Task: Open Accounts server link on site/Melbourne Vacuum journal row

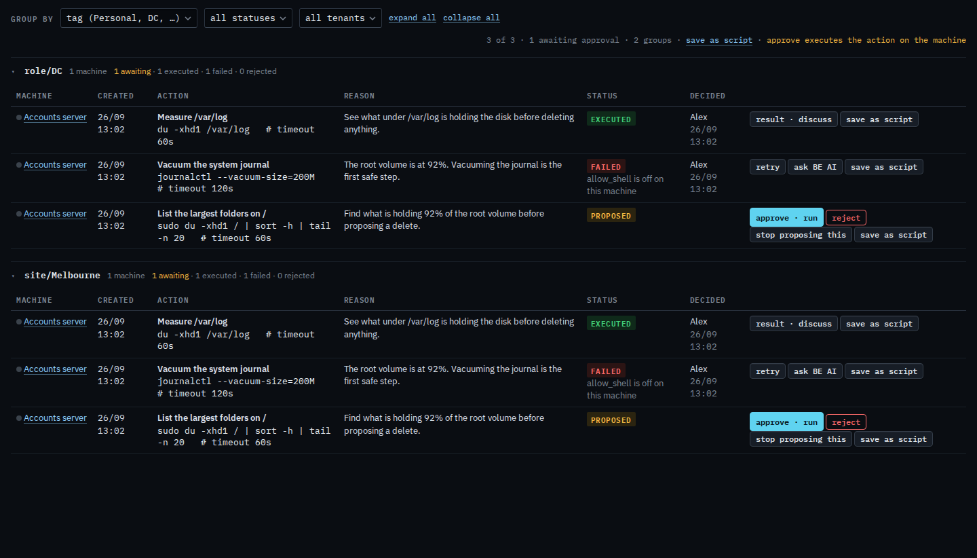Action: [x=55, y=369]
